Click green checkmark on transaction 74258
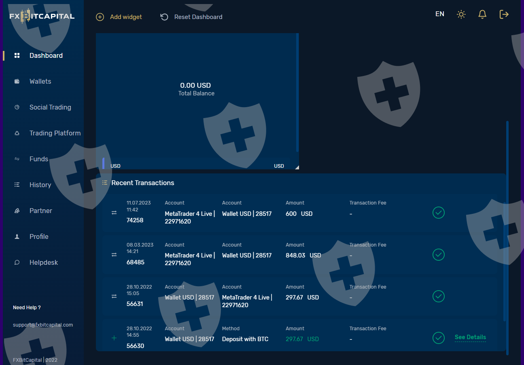Screen dimensions: 524x365 [439, 213]
